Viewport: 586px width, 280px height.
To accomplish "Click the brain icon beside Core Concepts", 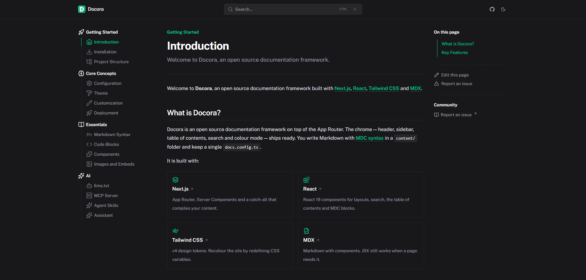I will tap(81, 73).
